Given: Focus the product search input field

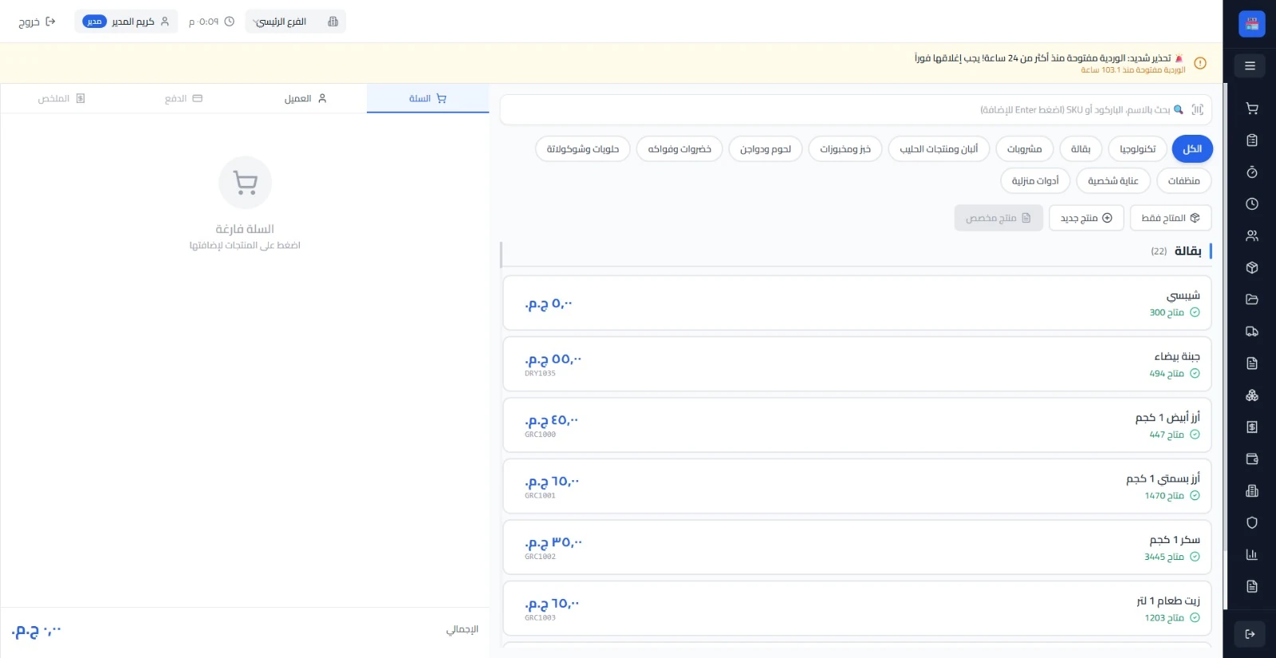Looking at the screenshot, I should [x=856, y=110].
